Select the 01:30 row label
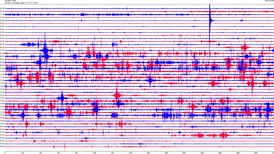The width and height of the screenshot is (274, 154). pos(2,17)
